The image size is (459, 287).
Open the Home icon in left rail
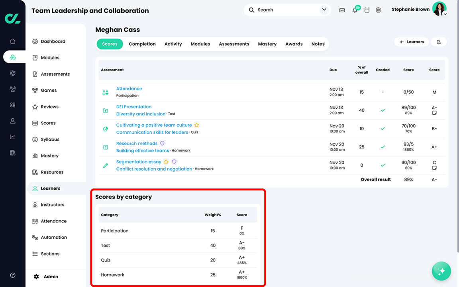coord(13,41)
